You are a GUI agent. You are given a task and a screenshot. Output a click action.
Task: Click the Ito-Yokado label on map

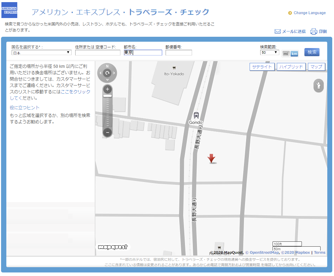tap(174, 74)
